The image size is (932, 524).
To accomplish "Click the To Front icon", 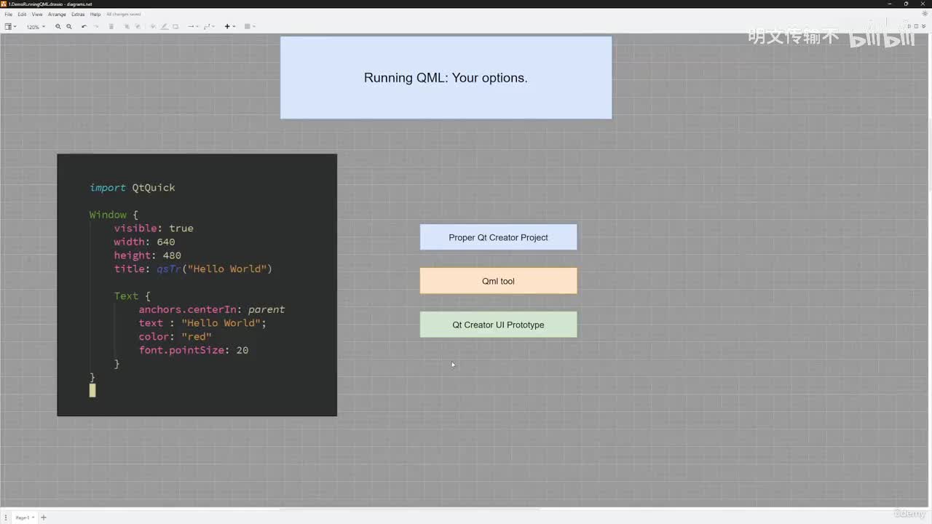I will [126, 27].
